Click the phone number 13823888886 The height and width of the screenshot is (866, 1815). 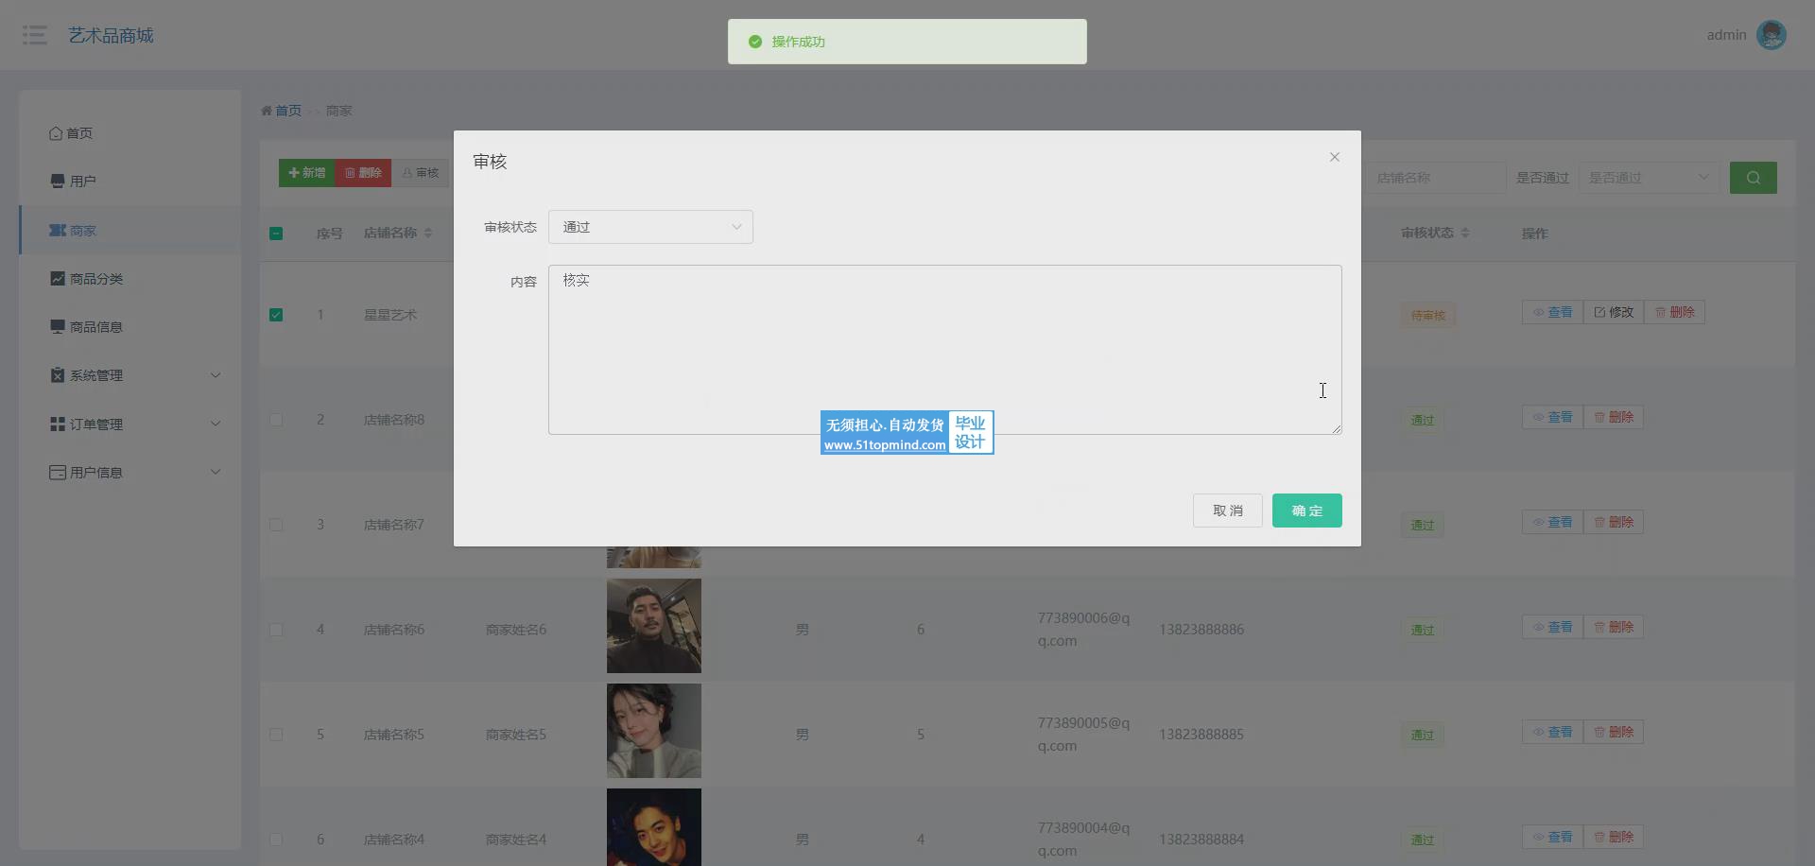pos(1201,630)
